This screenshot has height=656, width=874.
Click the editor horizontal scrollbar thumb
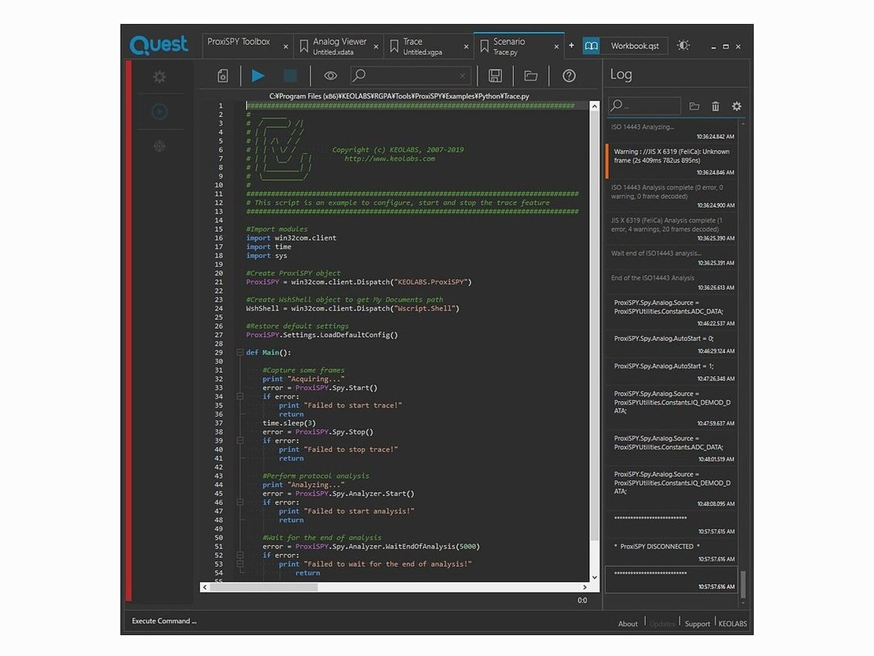coord(263,587)
